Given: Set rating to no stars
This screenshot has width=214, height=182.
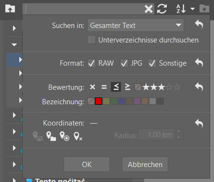Looking at the screenshot, I should (138, 87).
